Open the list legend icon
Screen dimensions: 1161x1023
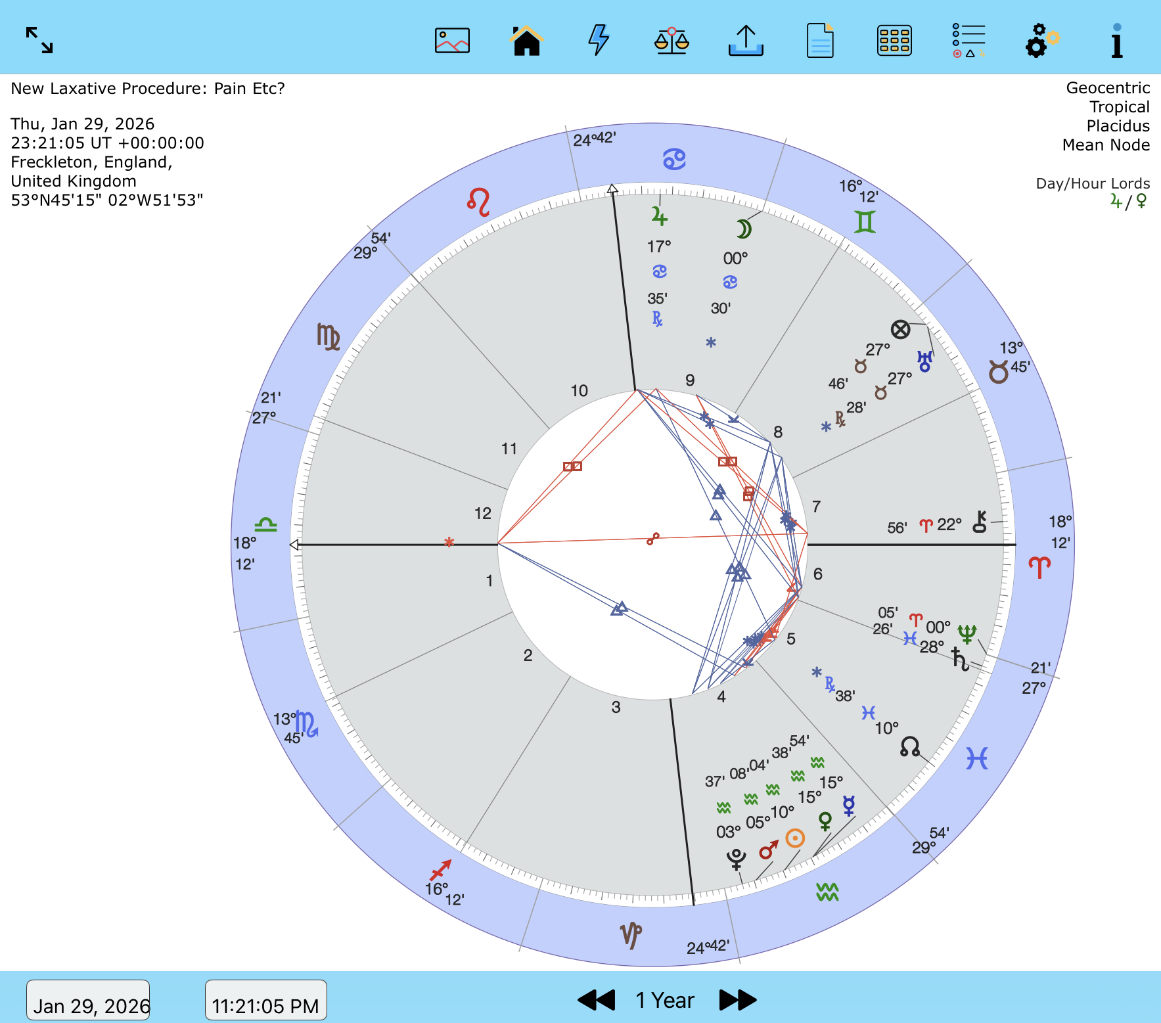coord(968,41)
